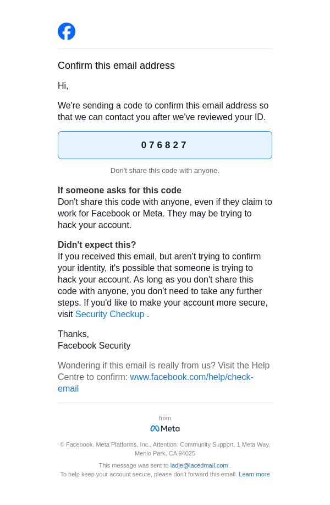Screen dimensions: 330x505
Task: Click the "We're sending a code" paragraph
Action: tap(163, 111)
